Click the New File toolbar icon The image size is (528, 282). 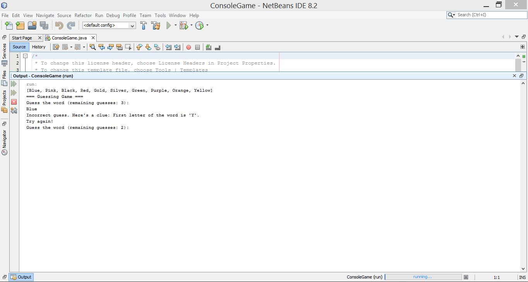pyautogui.click(x=9, y=26)
